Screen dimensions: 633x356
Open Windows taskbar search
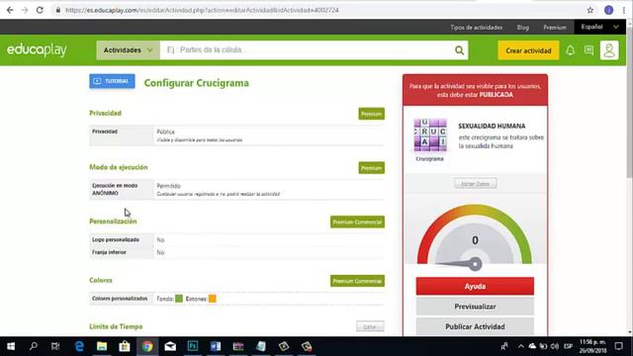34,346
